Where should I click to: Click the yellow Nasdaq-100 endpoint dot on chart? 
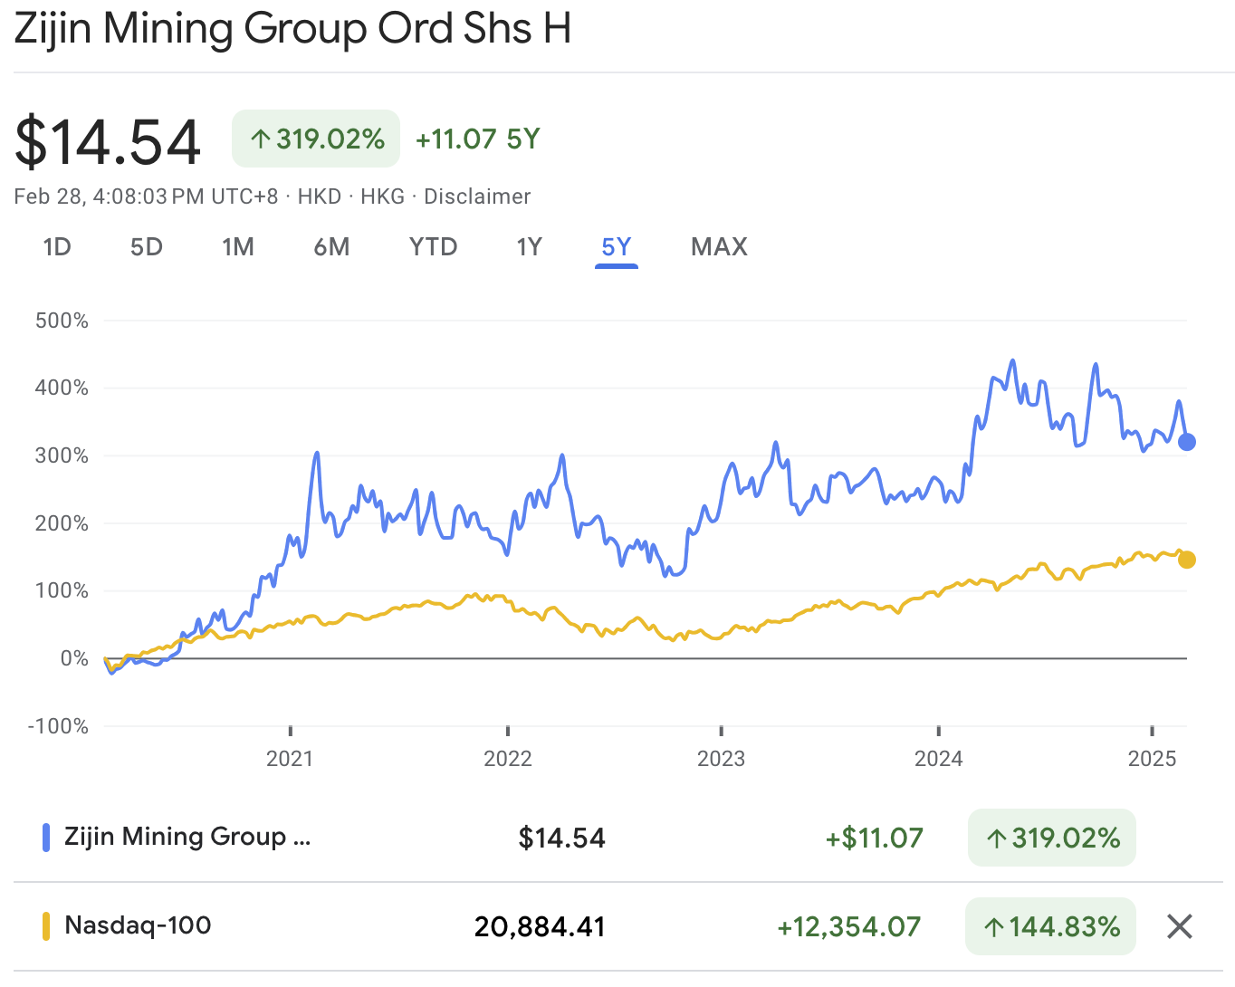[x=1187, y=560]
